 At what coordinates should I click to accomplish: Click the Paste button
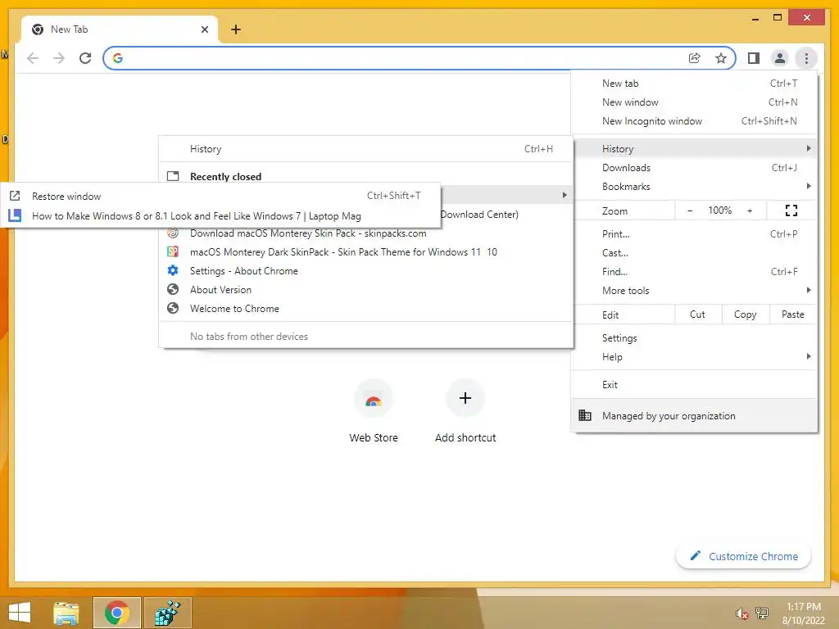click(792, 314)
